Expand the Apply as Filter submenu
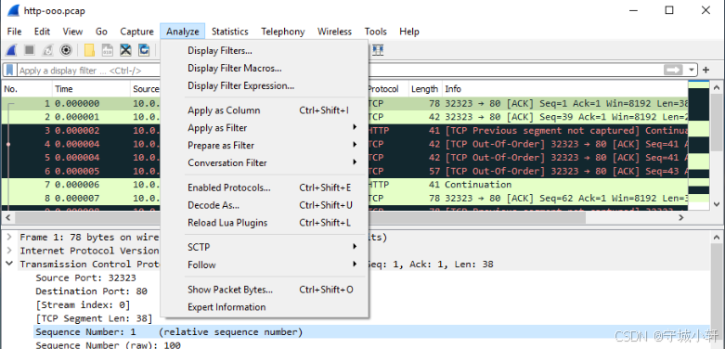725x349 pixels. pyautogui.click(x=265, y=128)
